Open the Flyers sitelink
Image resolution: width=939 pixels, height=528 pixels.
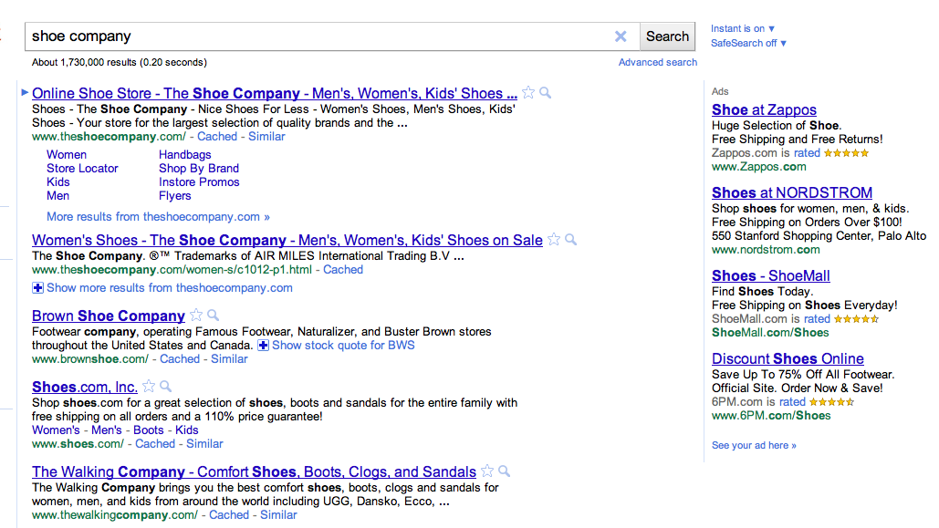pyautogui.click(x=175, y=196)
